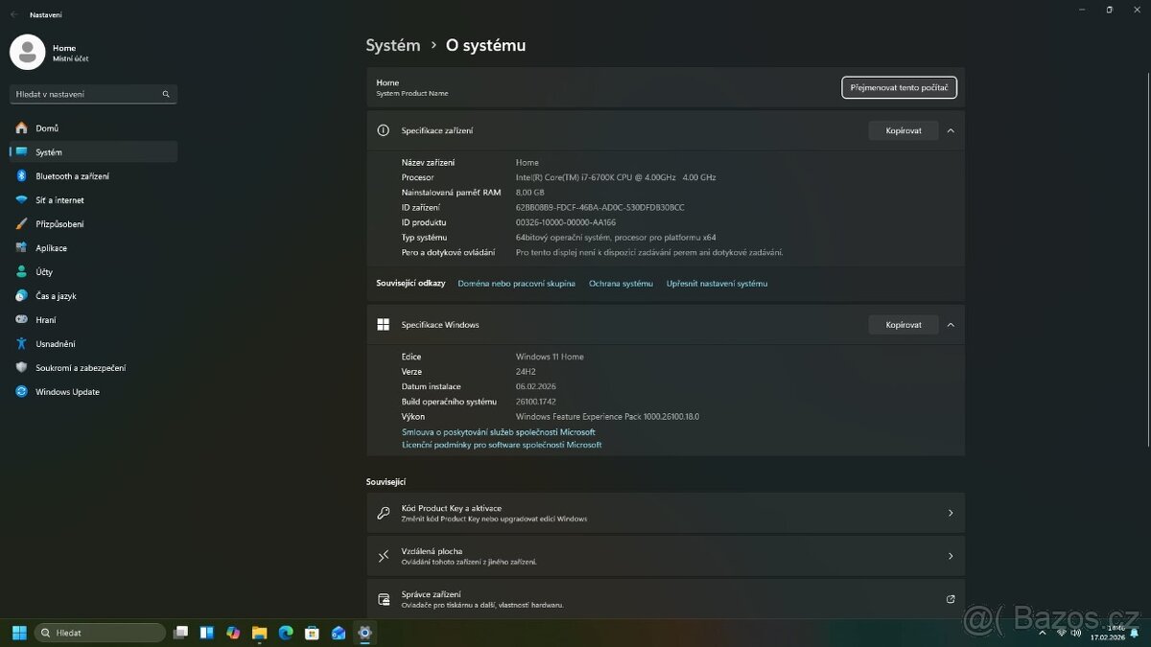1151x647 pixels.
Task: Click the volume icon in system tray
Action: coord(1076,633)
